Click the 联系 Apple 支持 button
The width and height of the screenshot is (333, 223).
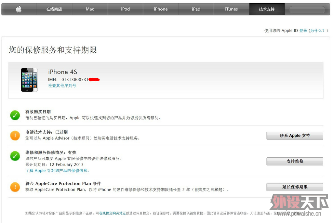coord(295,136)
